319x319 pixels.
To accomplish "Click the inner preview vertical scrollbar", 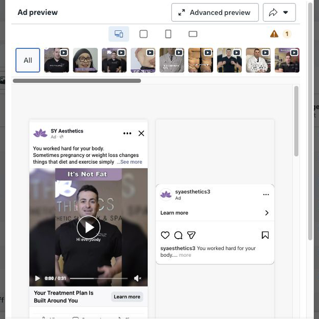I will coord(296,121).
